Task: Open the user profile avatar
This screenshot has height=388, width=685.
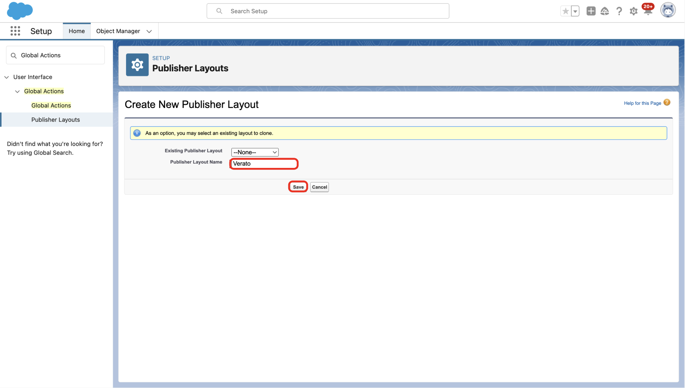Action: coord(668,11)
